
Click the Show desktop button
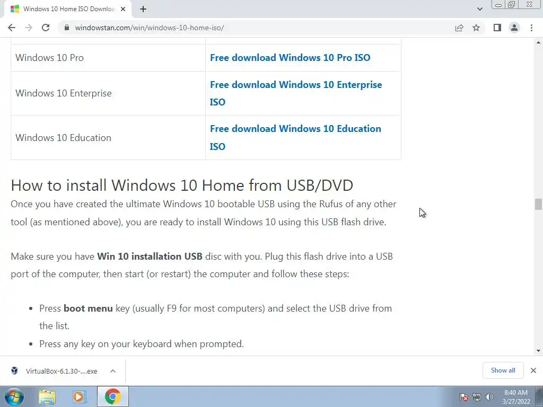tap(540, 396)
